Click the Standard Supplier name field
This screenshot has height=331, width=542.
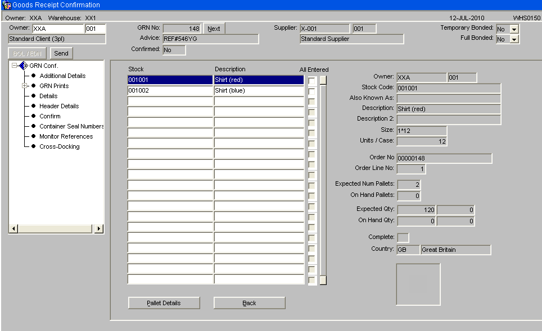click(351, 39)
